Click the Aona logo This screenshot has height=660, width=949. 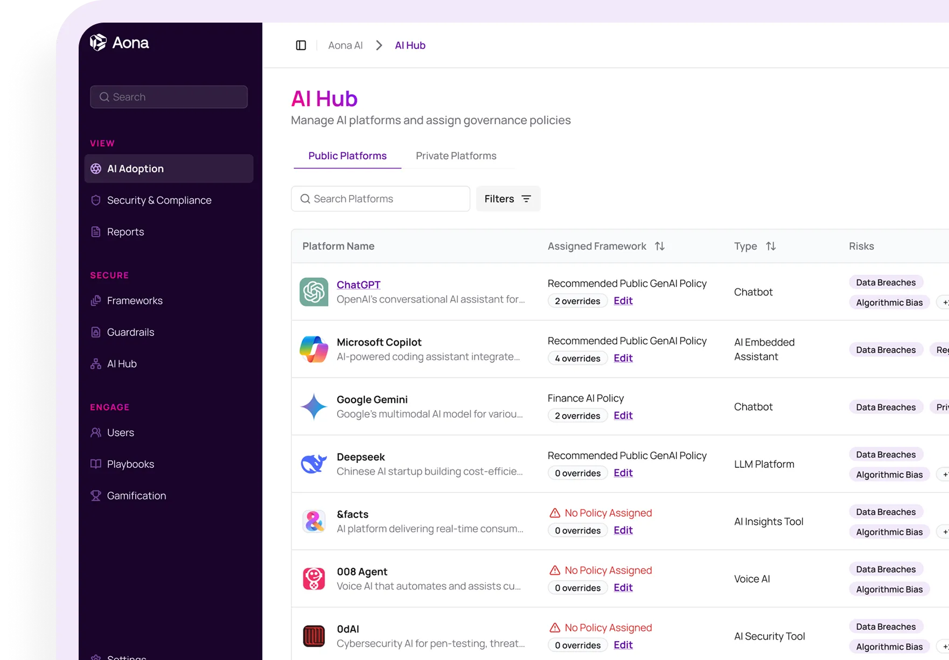[119, 43]
